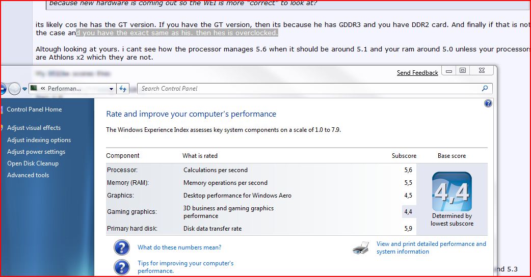Click the refresh arrows button
Viewport: 531px width, 277px height.
click(123, 89)
